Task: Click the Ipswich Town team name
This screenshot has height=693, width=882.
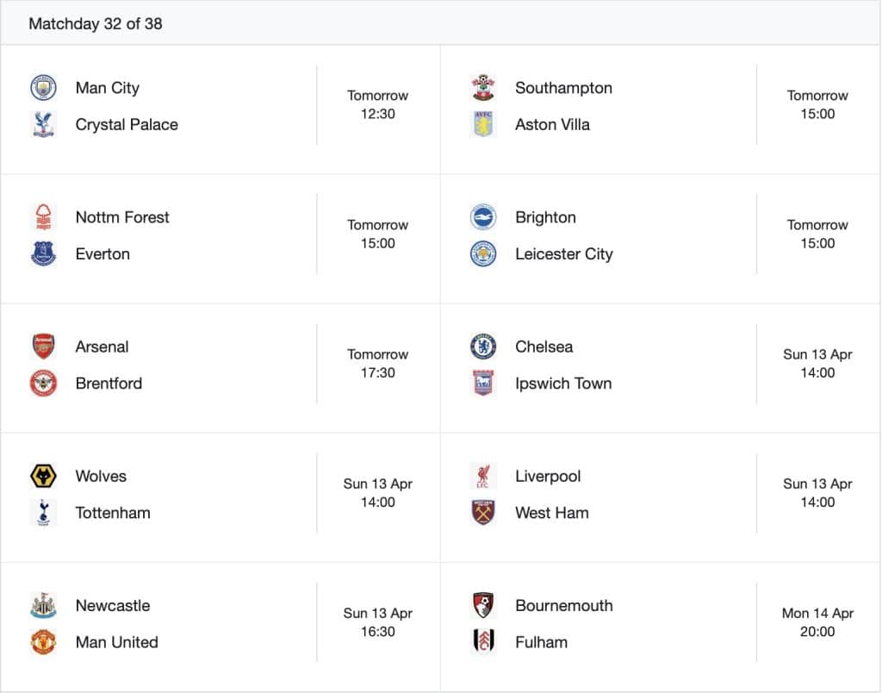Action: click(x=563, y=383)
